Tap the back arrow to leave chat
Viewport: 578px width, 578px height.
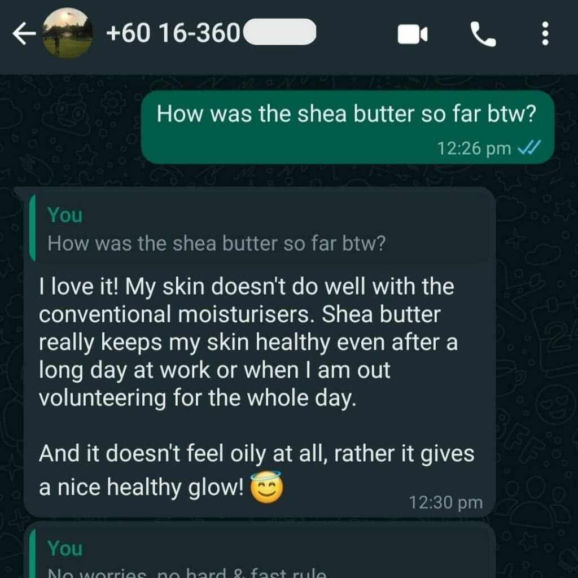pyautogui.click(x=24, y=33)
